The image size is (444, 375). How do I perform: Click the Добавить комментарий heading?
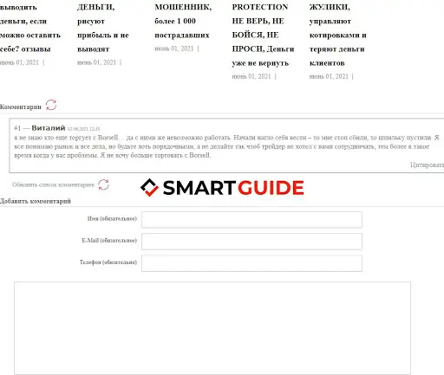(x=36, y=201)
